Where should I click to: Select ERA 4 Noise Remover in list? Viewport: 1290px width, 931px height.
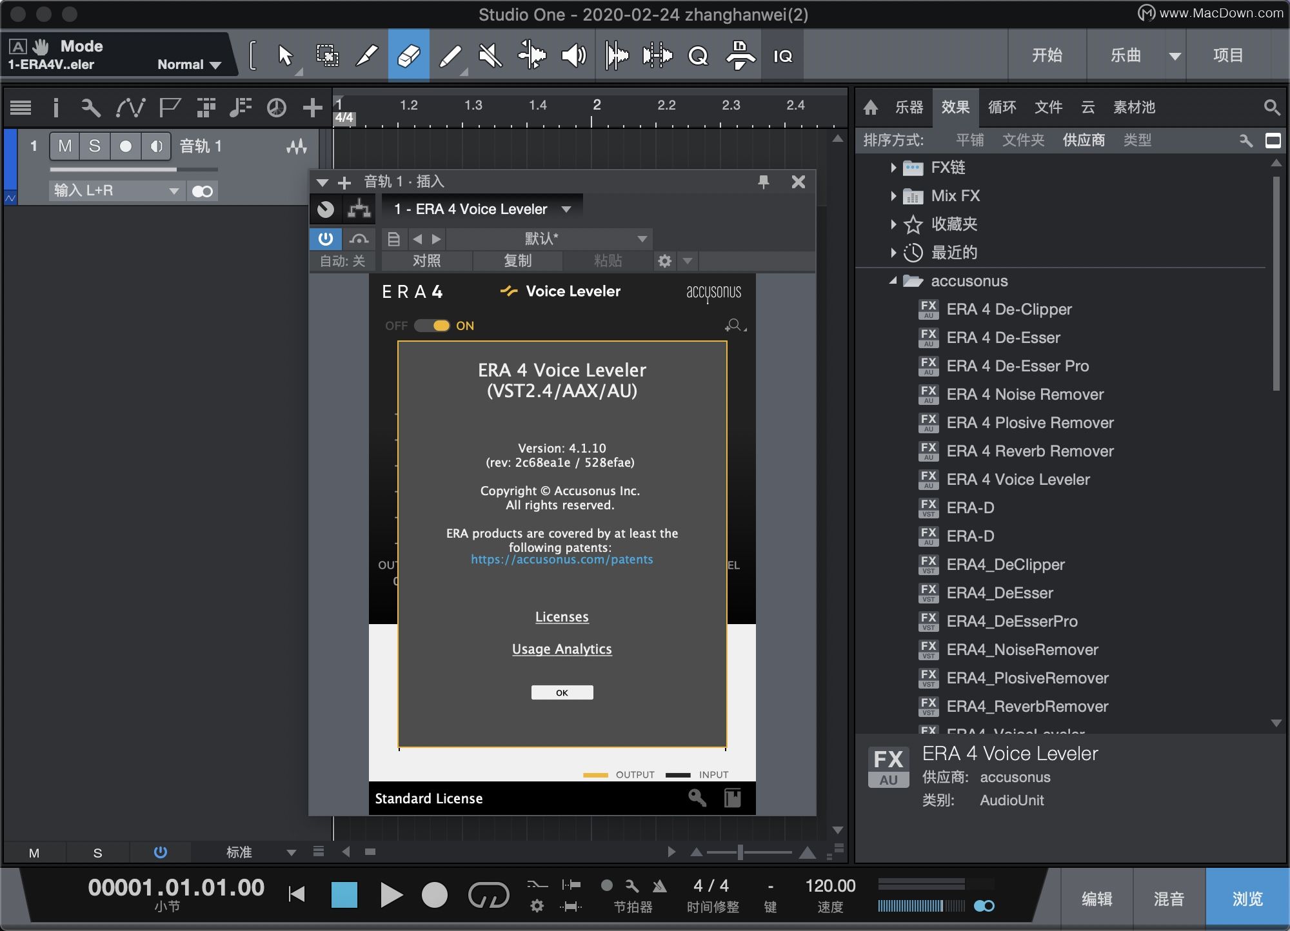1024,395
